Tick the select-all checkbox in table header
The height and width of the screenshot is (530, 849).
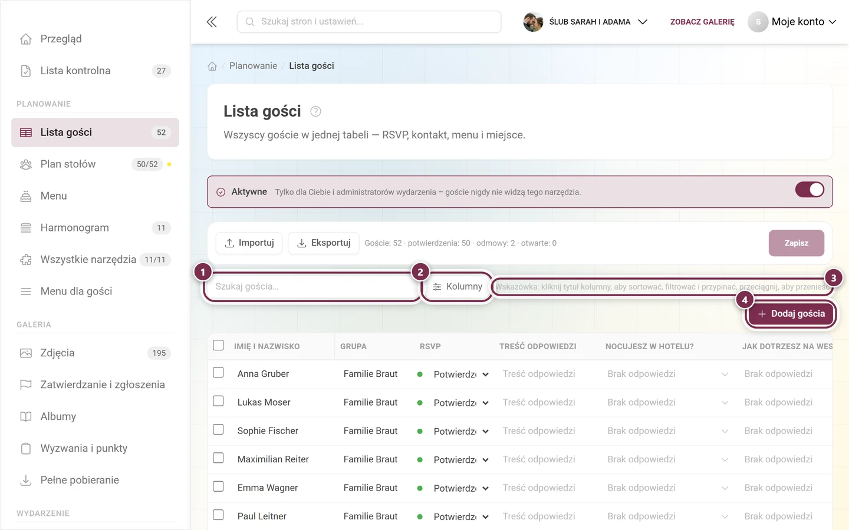(218, 345)
